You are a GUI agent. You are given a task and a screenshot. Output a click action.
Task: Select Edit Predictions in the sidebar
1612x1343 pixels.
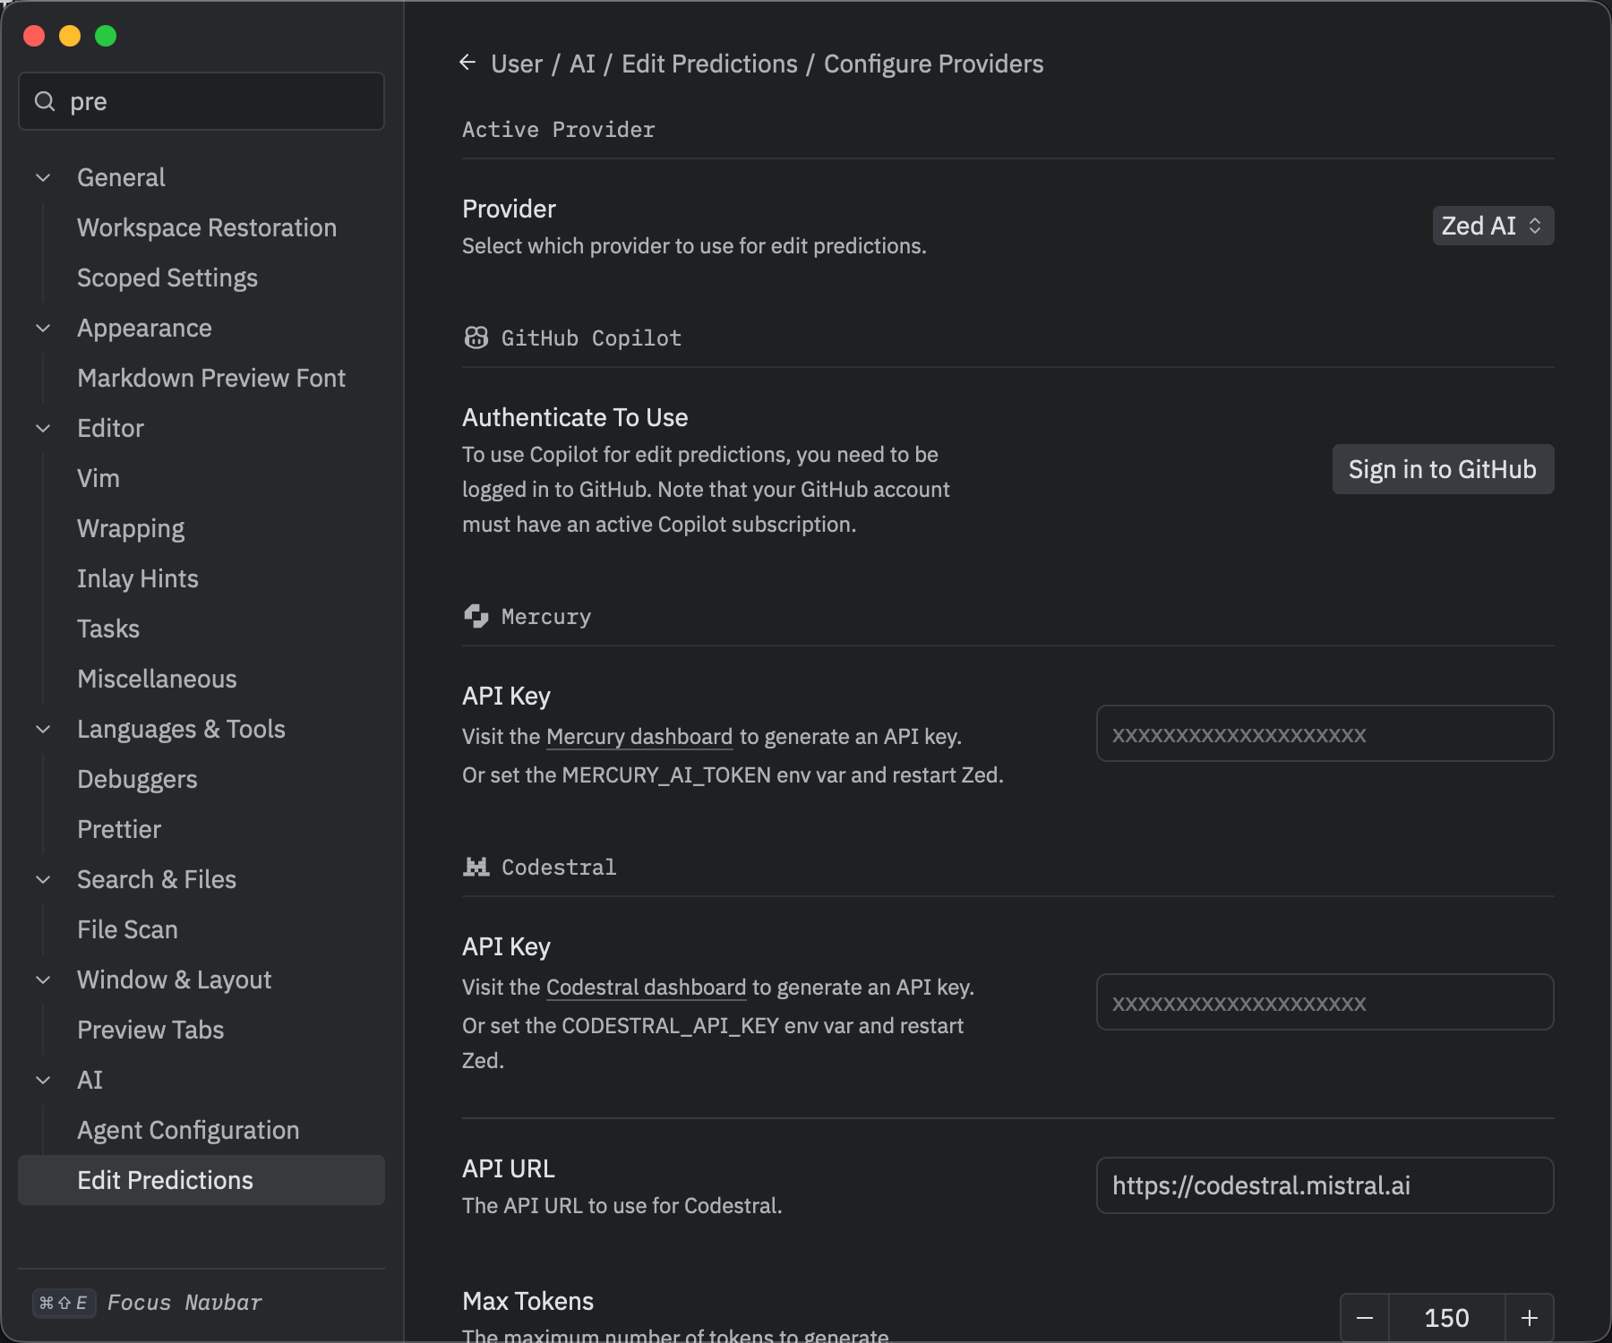pyautogui.click(x=201, y=1180)
